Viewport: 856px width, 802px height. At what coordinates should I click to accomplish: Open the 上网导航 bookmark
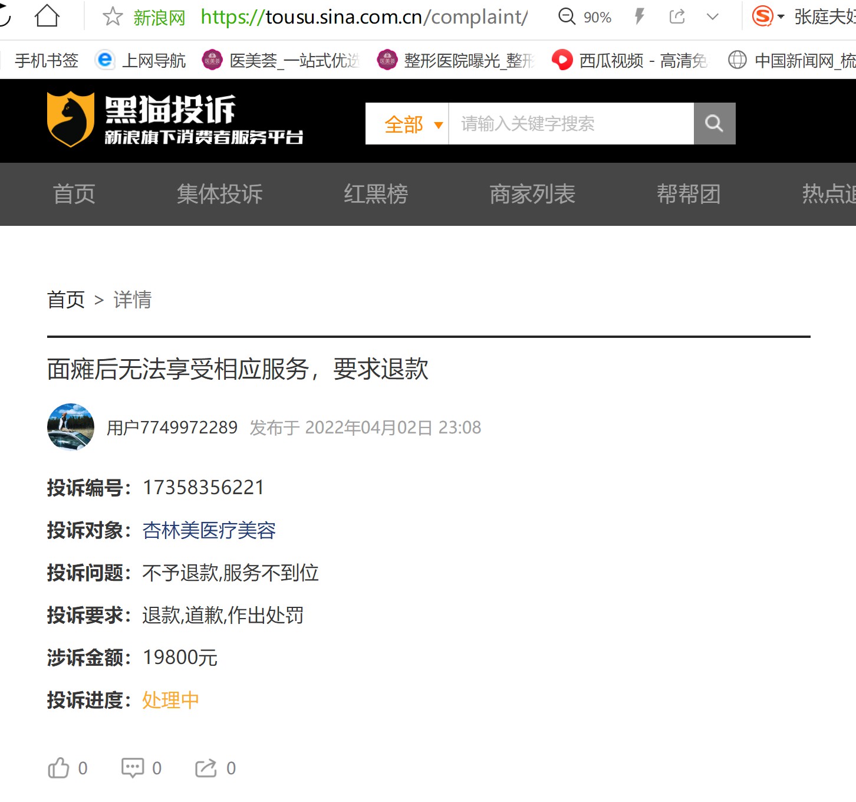click(141, 60)
